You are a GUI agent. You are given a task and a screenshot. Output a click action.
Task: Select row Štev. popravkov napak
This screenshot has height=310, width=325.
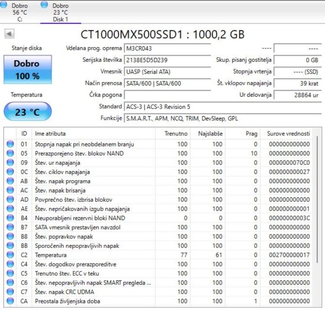pyautogui.click(x=158, y=236)
